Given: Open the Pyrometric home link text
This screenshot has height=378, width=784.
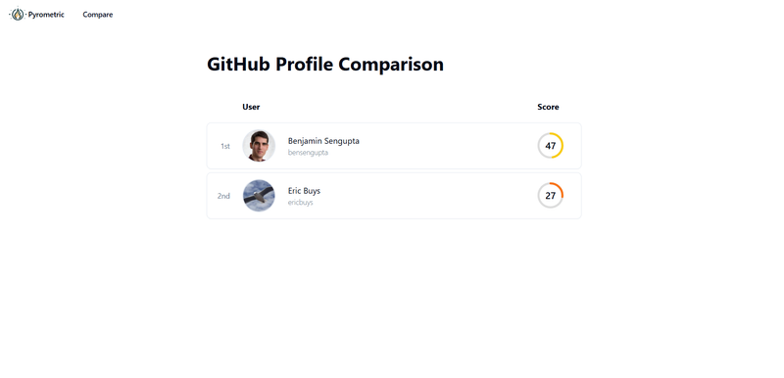Looking at the screenshot, I should coord(46,15).
